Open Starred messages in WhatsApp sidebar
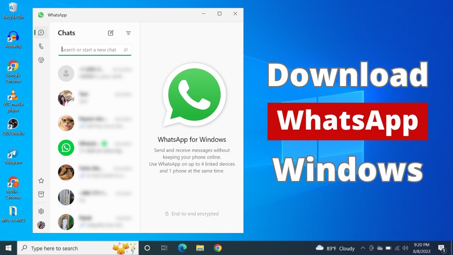The image size is (453, 255). [x=41, y=181]
